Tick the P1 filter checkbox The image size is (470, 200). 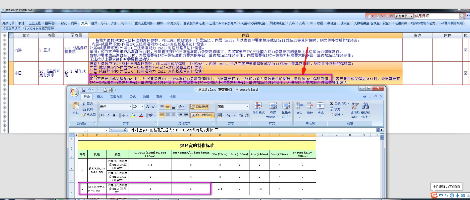coord(369,16)
